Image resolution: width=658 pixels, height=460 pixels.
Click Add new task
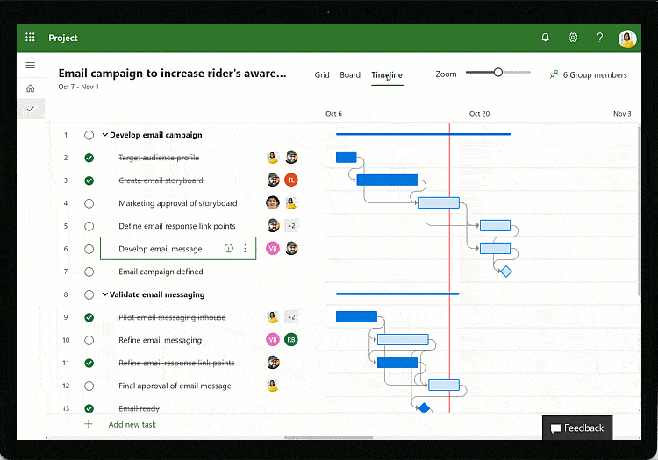point(132,424)
